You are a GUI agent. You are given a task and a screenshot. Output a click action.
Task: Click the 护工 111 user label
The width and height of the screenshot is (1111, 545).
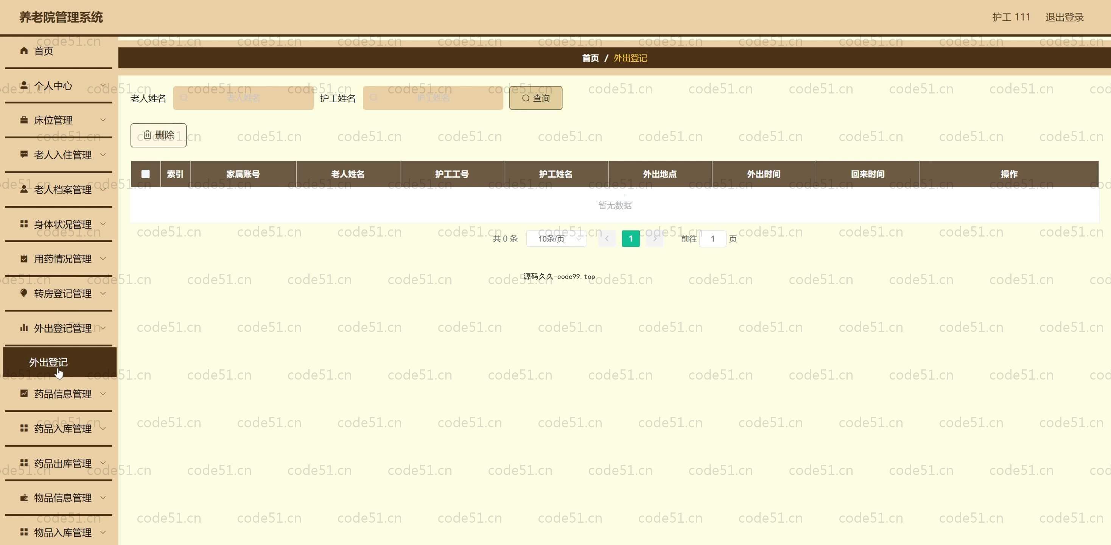(1011, 17)
